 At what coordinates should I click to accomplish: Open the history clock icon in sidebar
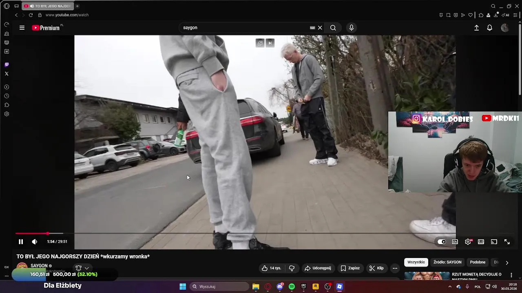coord(7,96)
